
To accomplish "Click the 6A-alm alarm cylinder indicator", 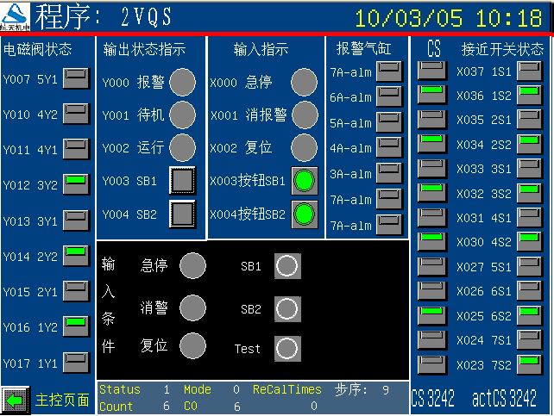I will [x=389, y=96].
